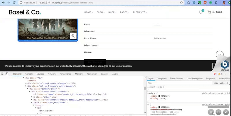Screen dimensions: 231x116
Task: Toggle the :hov element state panel
Action: (x=216, y=83)
